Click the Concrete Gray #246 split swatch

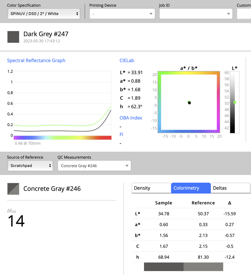[13, 189]
